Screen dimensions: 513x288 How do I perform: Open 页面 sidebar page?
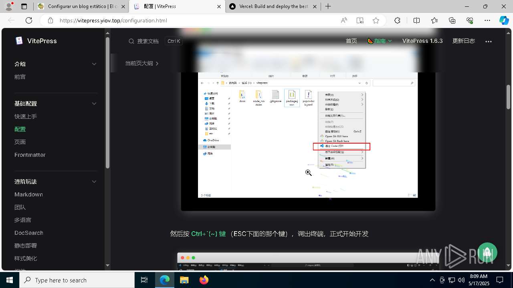point(20,142)
